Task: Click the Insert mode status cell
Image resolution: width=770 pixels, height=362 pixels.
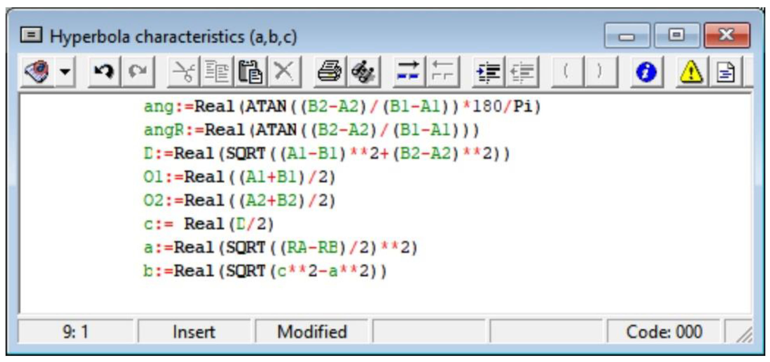Action: pos(194,332)
